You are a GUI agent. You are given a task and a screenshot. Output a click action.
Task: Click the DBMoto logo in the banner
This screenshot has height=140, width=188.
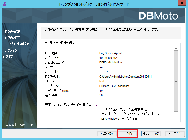coord(159,16)
